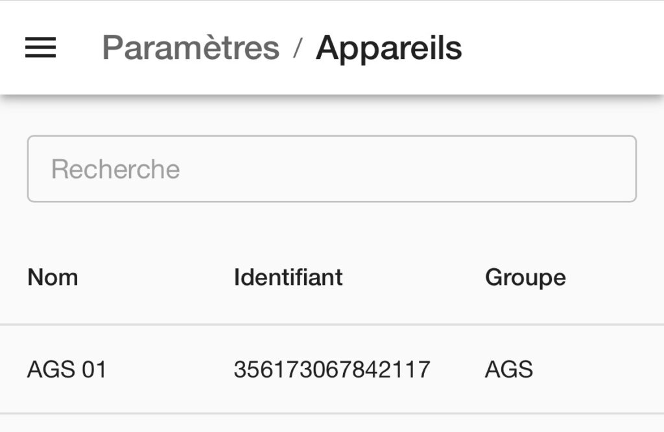
Task: Sort by the Groupe column header
Action: (x=525, y=277)
